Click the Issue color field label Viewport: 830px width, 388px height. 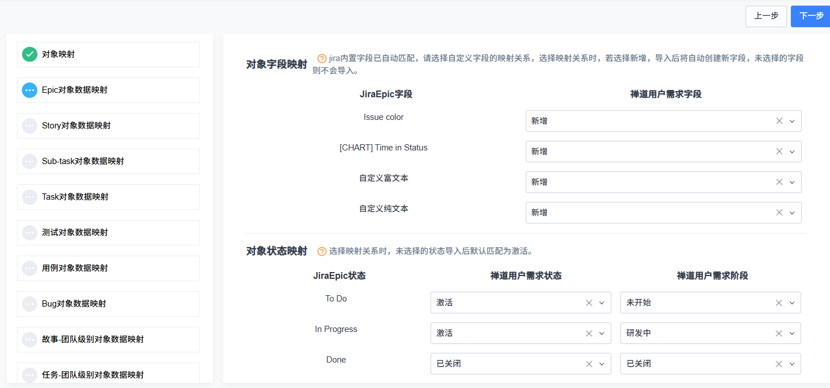(384, 117)
